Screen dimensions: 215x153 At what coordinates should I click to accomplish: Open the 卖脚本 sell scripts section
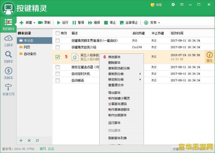pyautogui.click(x=8, y=73)
